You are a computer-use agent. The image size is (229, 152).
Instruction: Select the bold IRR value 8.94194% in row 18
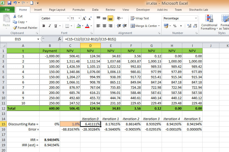50,140
